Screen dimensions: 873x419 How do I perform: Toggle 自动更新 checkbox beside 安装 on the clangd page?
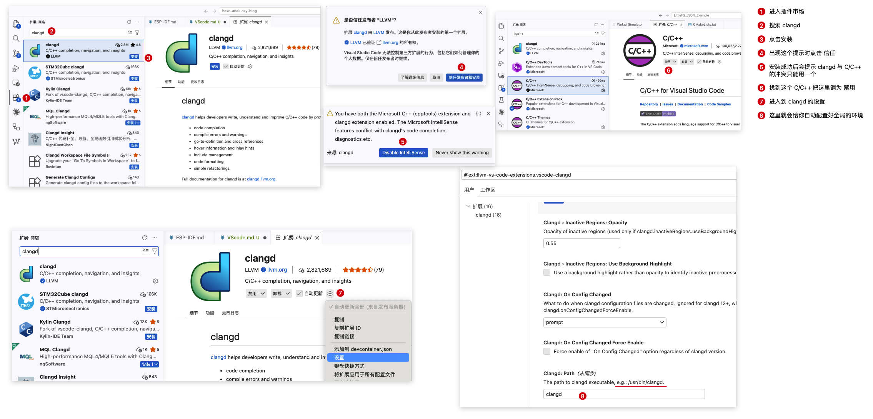(226, 67)
